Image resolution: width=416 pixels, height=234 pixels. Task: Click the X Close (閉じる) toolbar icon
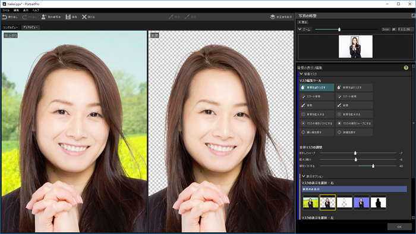click(84, 17)
